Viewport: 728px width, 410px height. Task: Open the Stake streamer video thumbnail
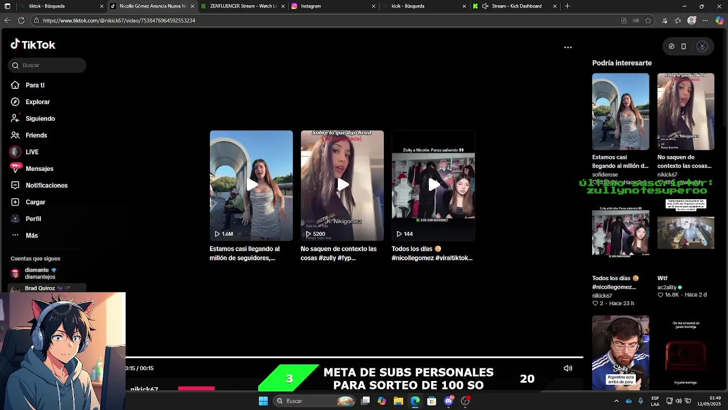621,352
